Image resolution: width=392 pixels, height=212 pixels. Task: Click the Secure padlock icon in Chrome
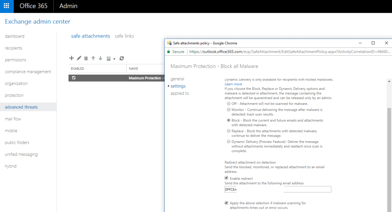click(168, 52)
